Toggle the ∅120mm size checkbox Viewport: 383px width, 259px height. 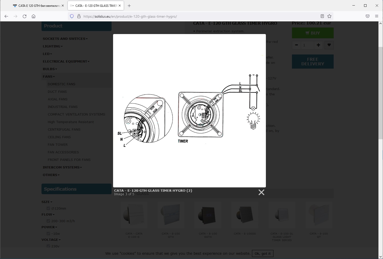point(48,208)
